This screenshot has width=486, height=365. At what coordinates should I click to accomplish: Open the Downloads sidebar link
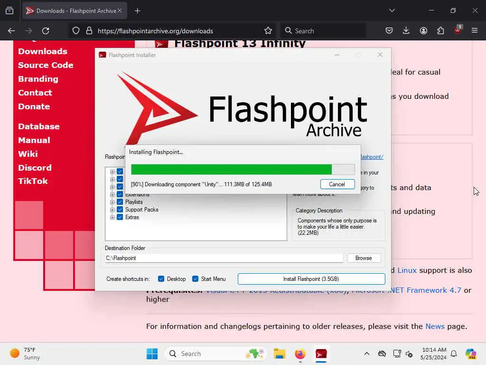[x=42, y=51]
